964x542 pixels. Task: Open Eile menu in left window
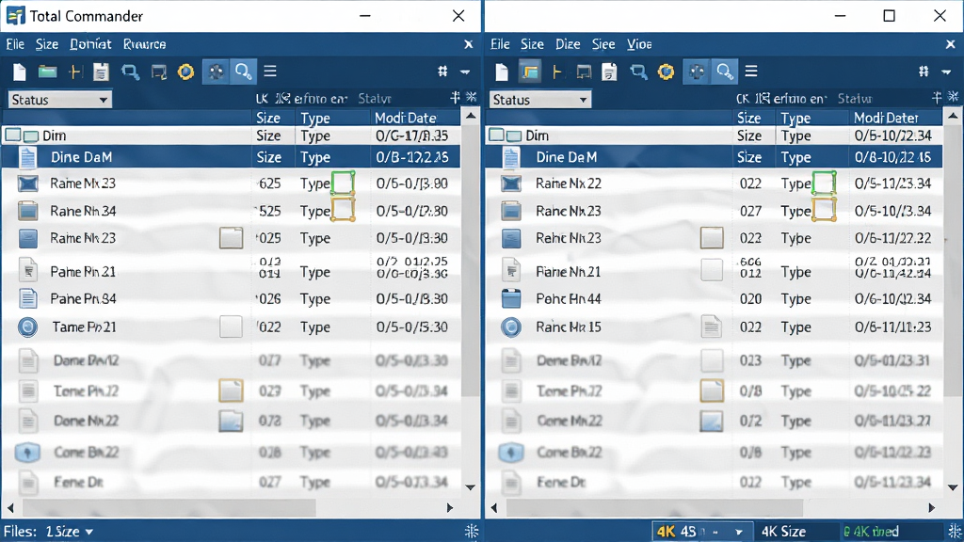pos(15,44)
